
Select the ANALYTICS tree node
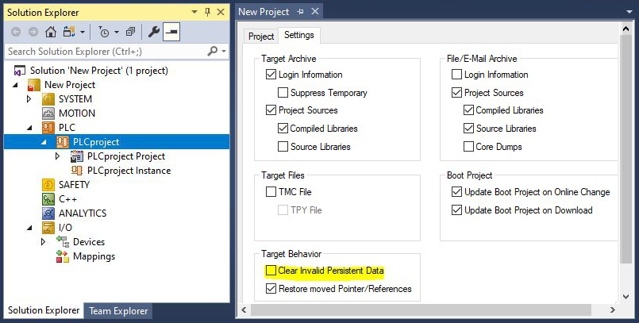pos(83,213)
